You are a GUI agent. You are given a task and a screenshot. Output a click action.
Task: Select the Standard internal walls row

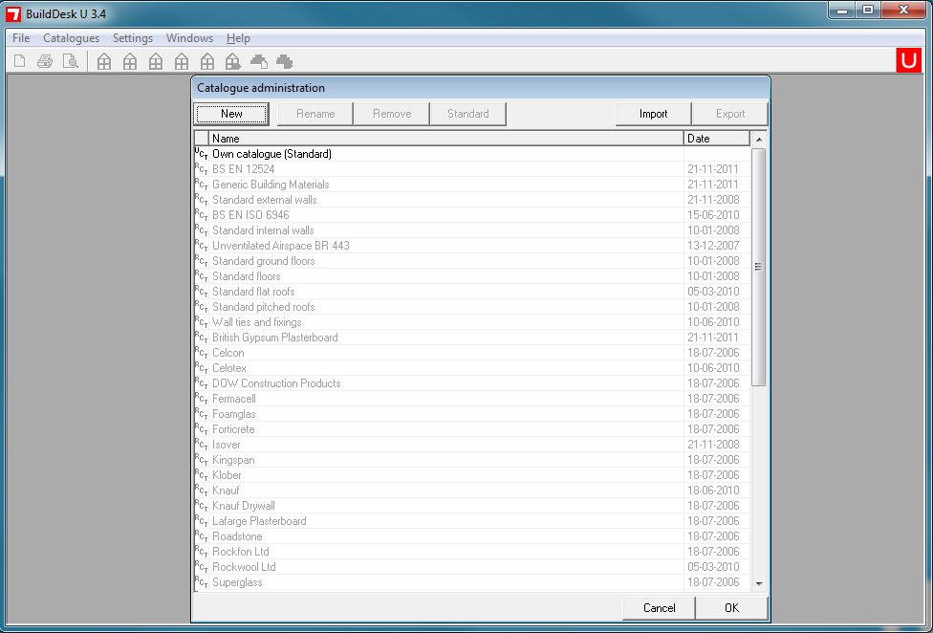(472, 230)
